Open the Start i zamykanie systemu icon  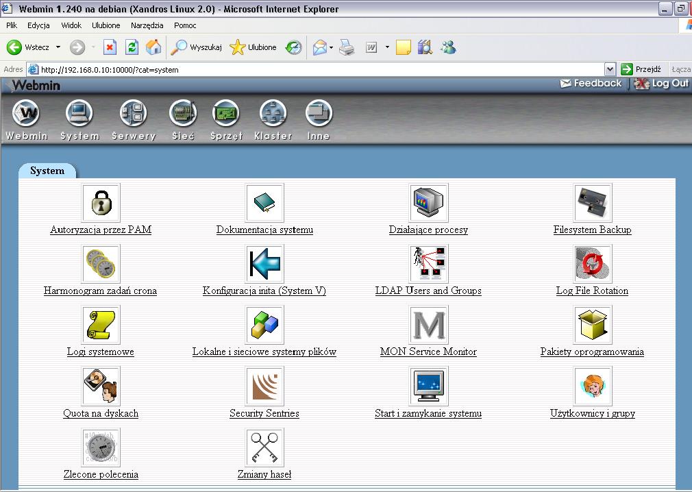428,386
